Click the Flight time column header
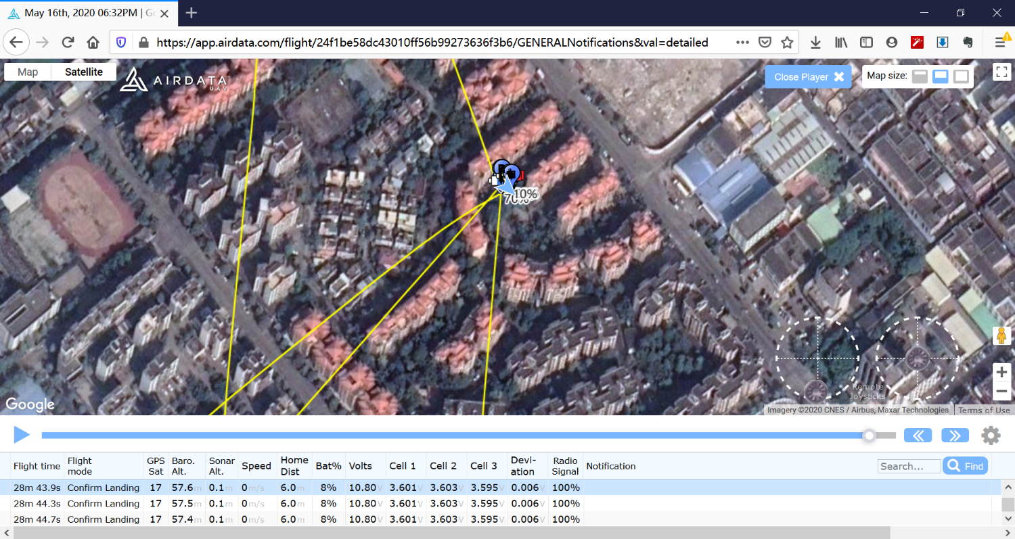 pos(37,466)
